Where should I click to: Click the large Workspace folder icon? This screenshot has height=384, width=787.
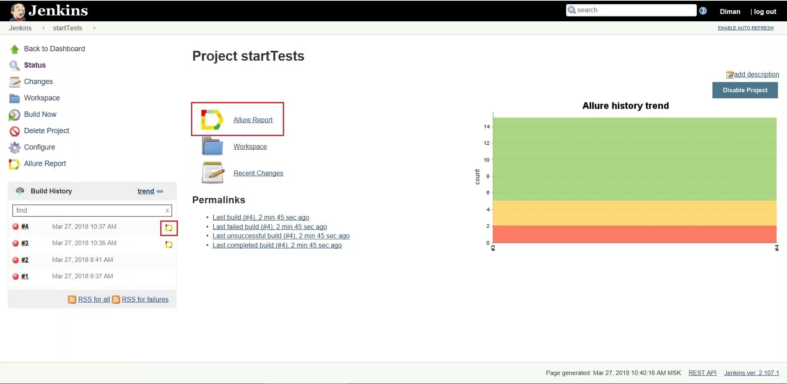(x=212, y=146)
